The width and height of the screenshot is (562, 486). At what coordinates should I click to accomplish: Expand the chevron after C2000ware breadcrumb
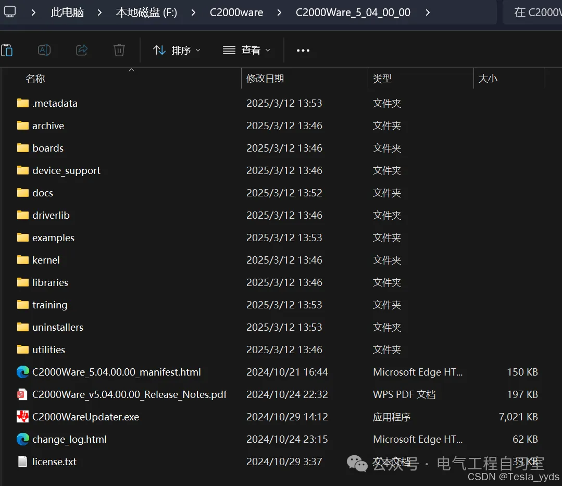tap(279, 13)
